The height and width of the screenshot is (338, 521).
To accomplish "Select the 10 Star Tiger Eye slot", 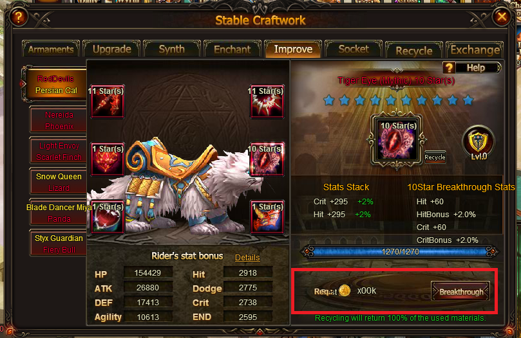I will pyautogui.click(x=267, y=159).
